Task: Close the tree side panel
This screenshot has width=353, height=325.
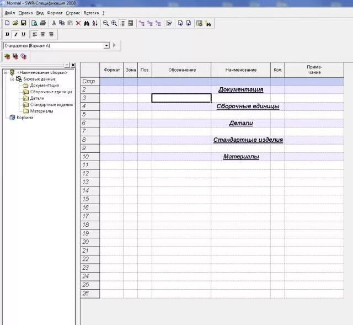Action: coord(73,65)
